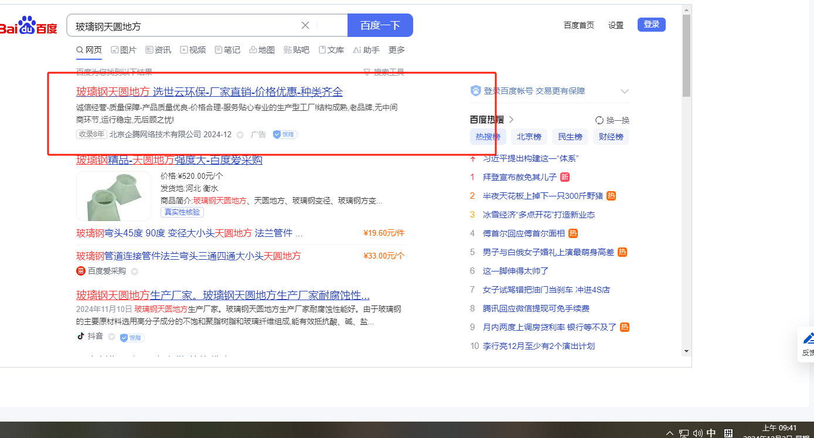Image resolution: width=814 pixels, height=438 pixels.
Task: Show hidden system tray icons
Action: (x=670, y=433)
